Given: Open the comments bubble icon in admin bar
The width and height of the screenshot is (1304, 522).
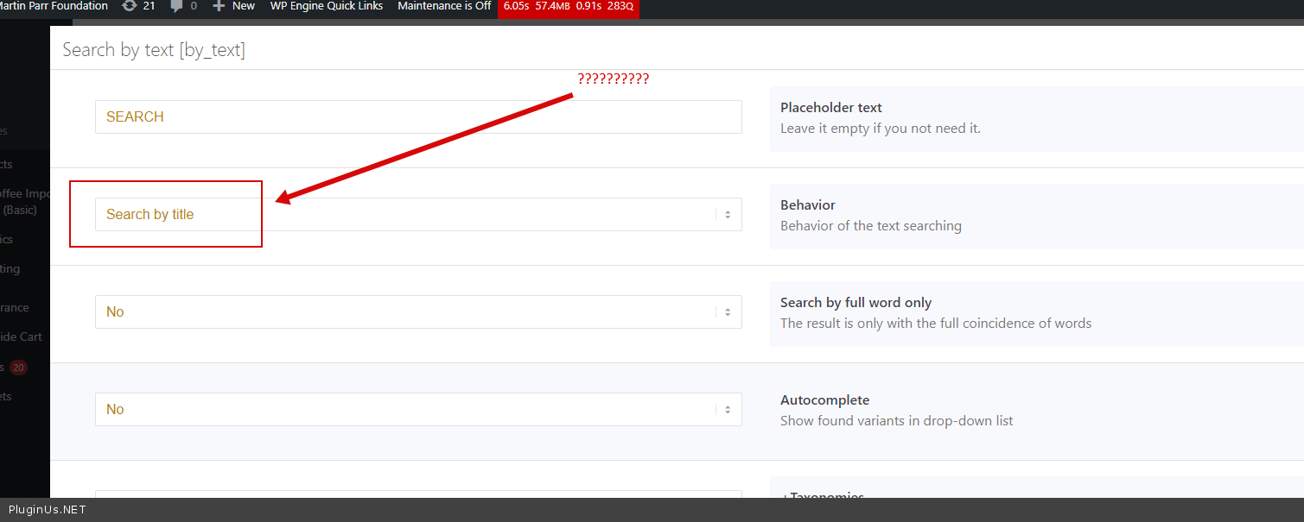Looking at the screenshot, I should 177,6.
